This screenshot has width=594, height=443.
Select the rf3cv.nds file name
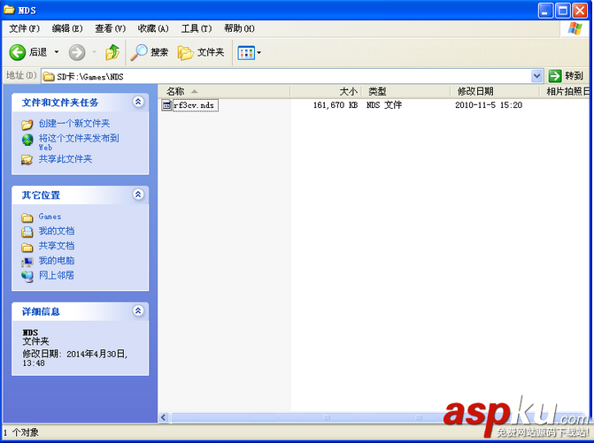(x=194, y=105)
